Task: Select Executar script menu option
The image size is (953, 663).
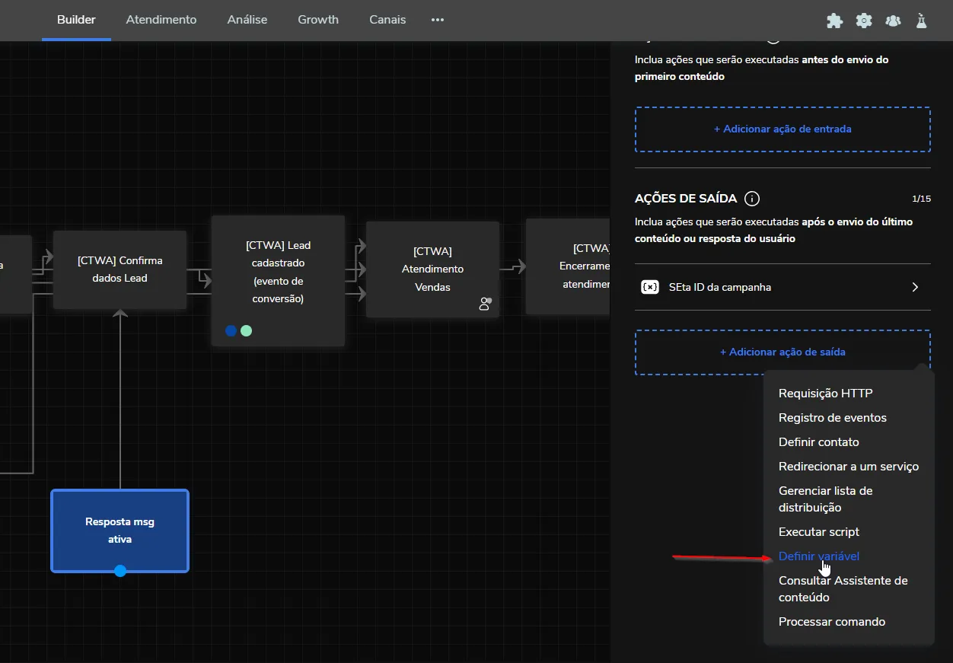Action: click(x=818, y=532)
